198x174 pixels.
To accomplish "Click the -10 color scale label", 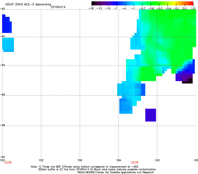I will [x=108, y=9].
